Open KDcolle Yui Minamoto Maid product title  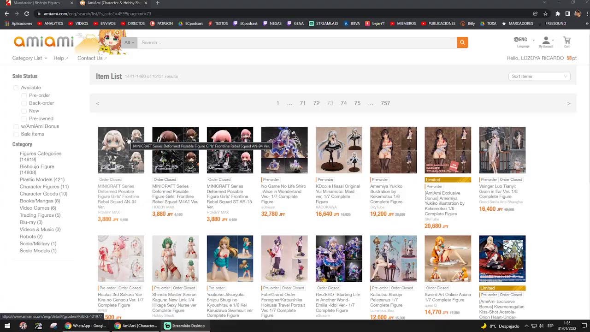point(339,194)
